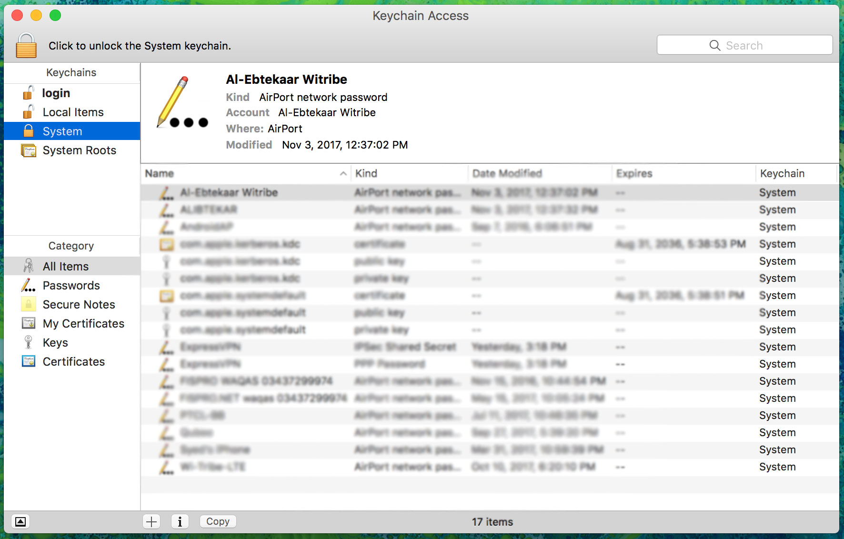Open info for selected item with i button
This screenshot has height=539, width=844.
tap(180, 521)
